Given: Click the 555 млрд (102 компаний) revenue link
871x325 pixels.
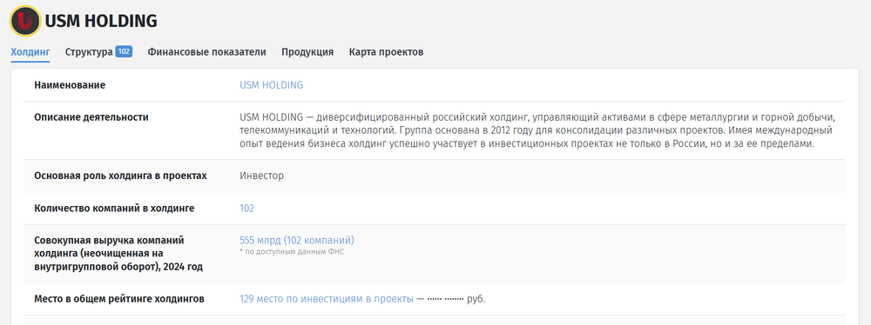Looking at the screenshot, I should [297, 240].
